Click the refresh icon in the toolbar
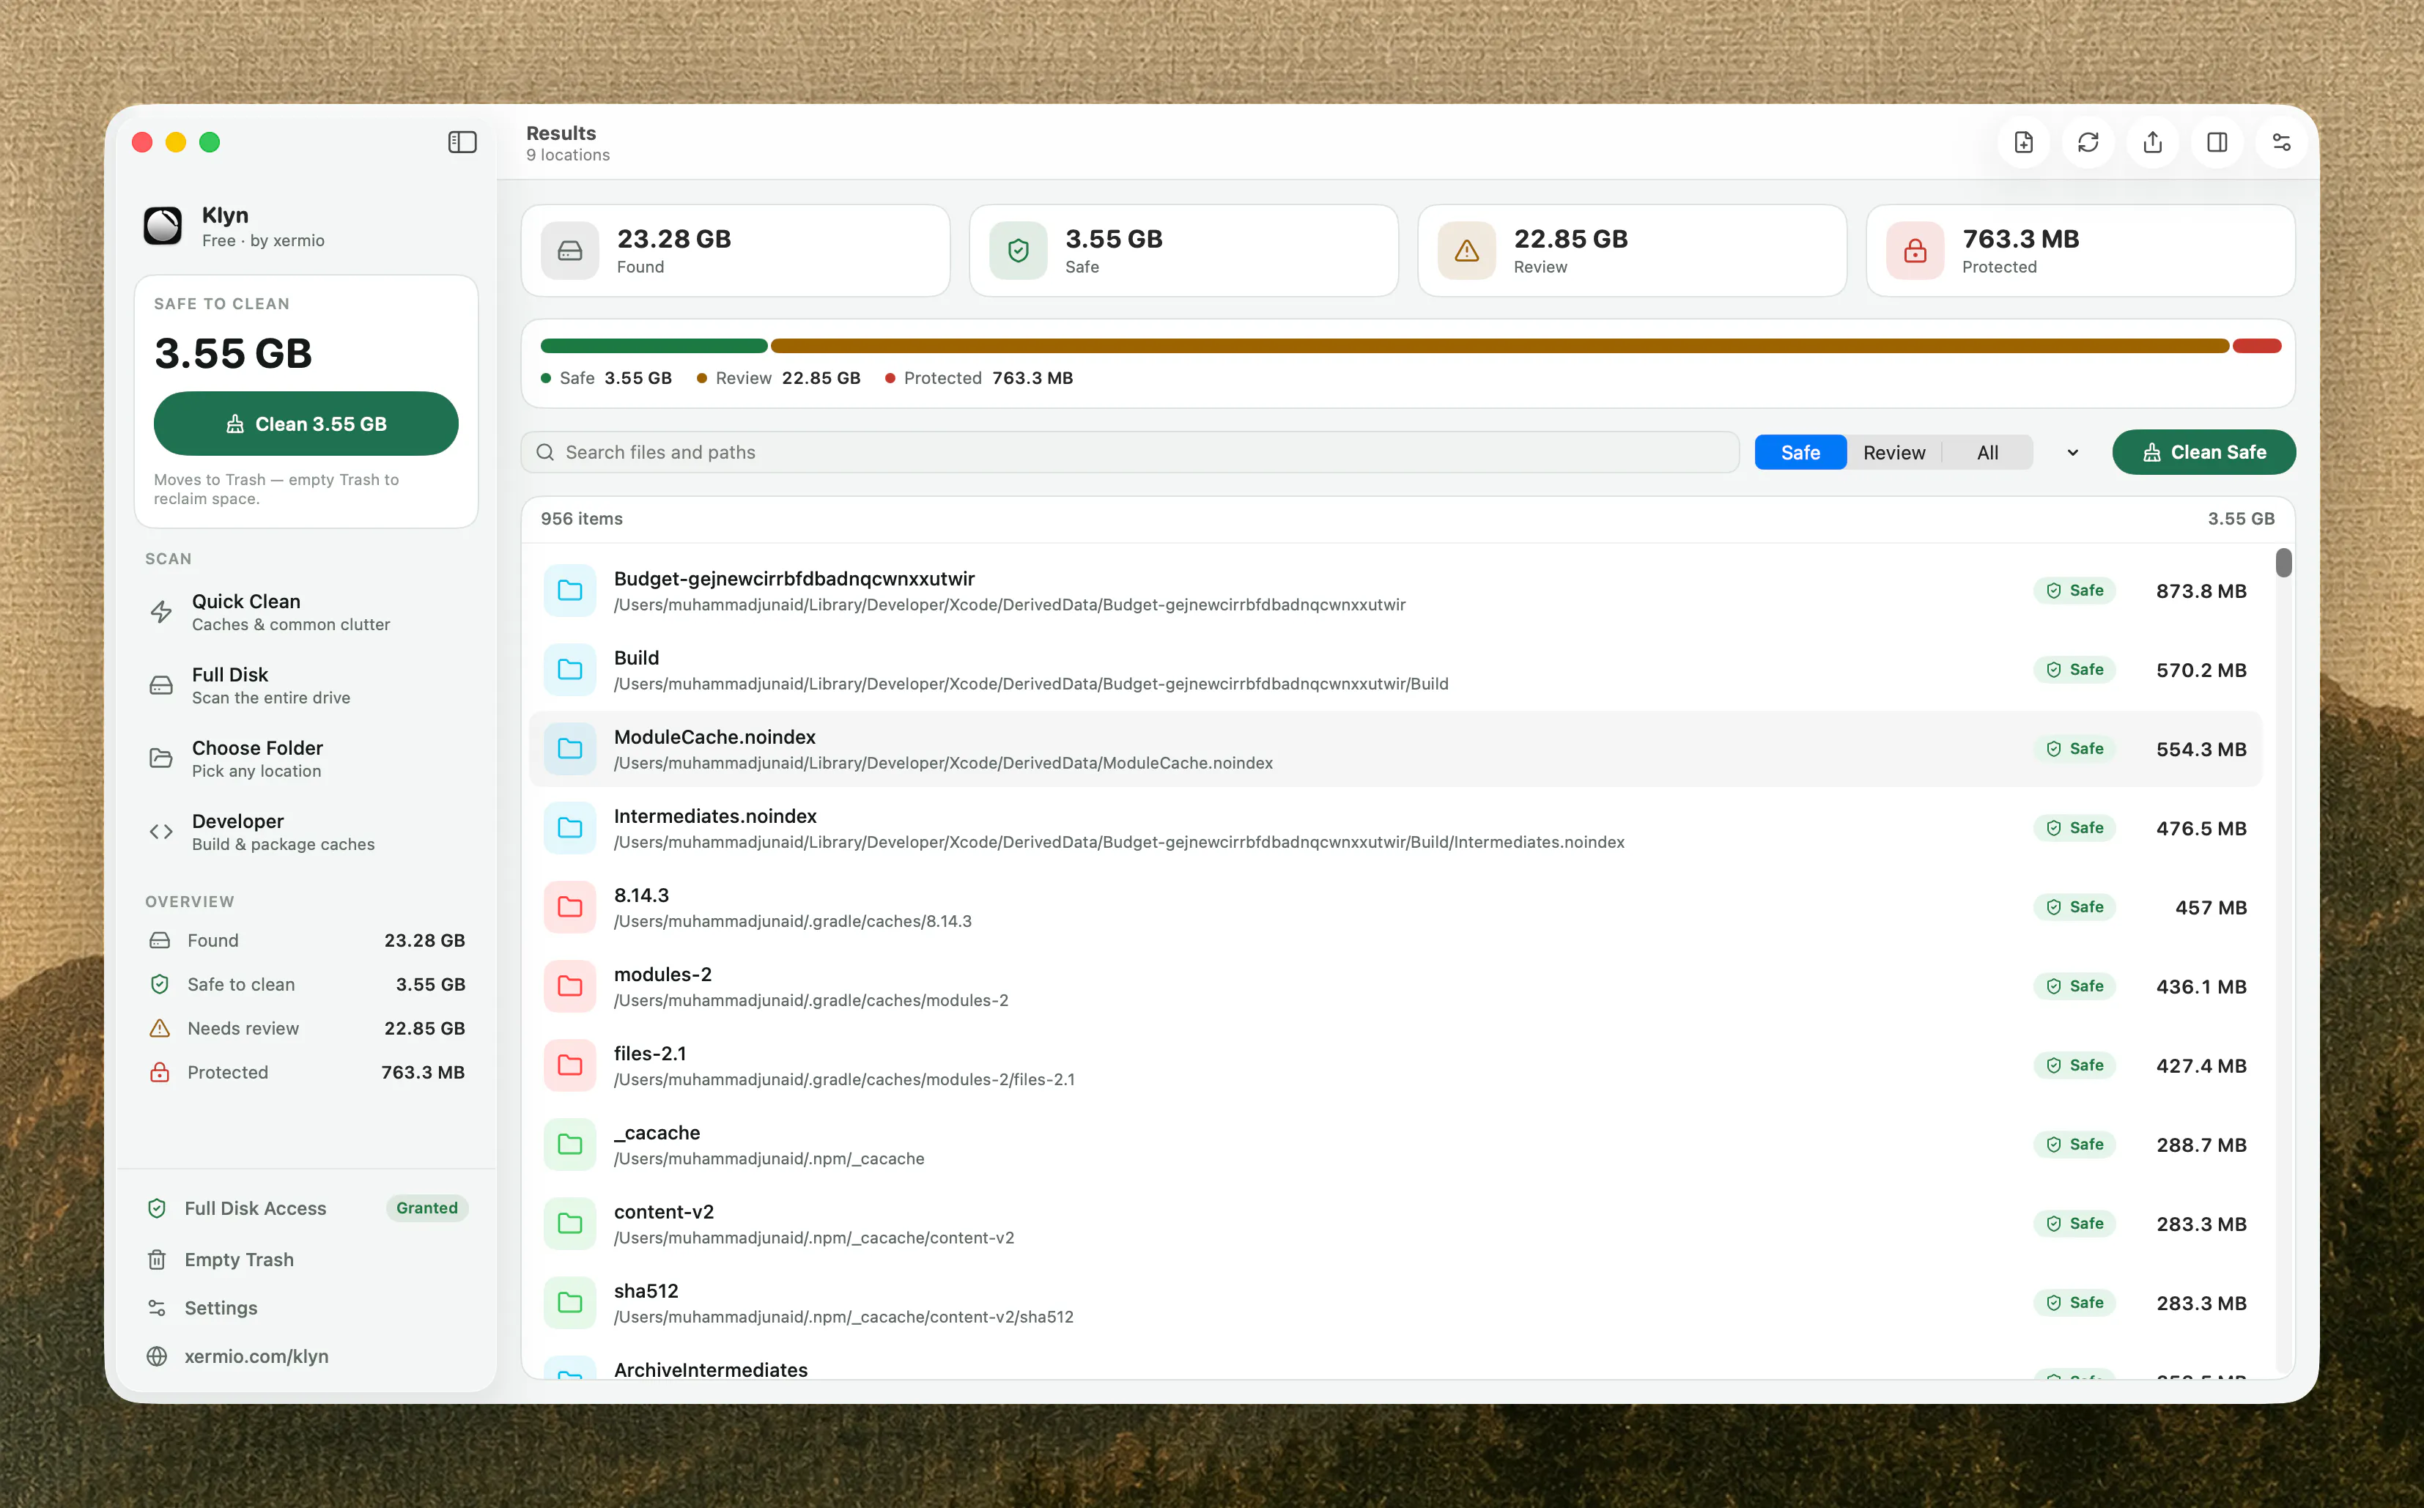The image size is (2424, 1508). tap(2088, 143)
